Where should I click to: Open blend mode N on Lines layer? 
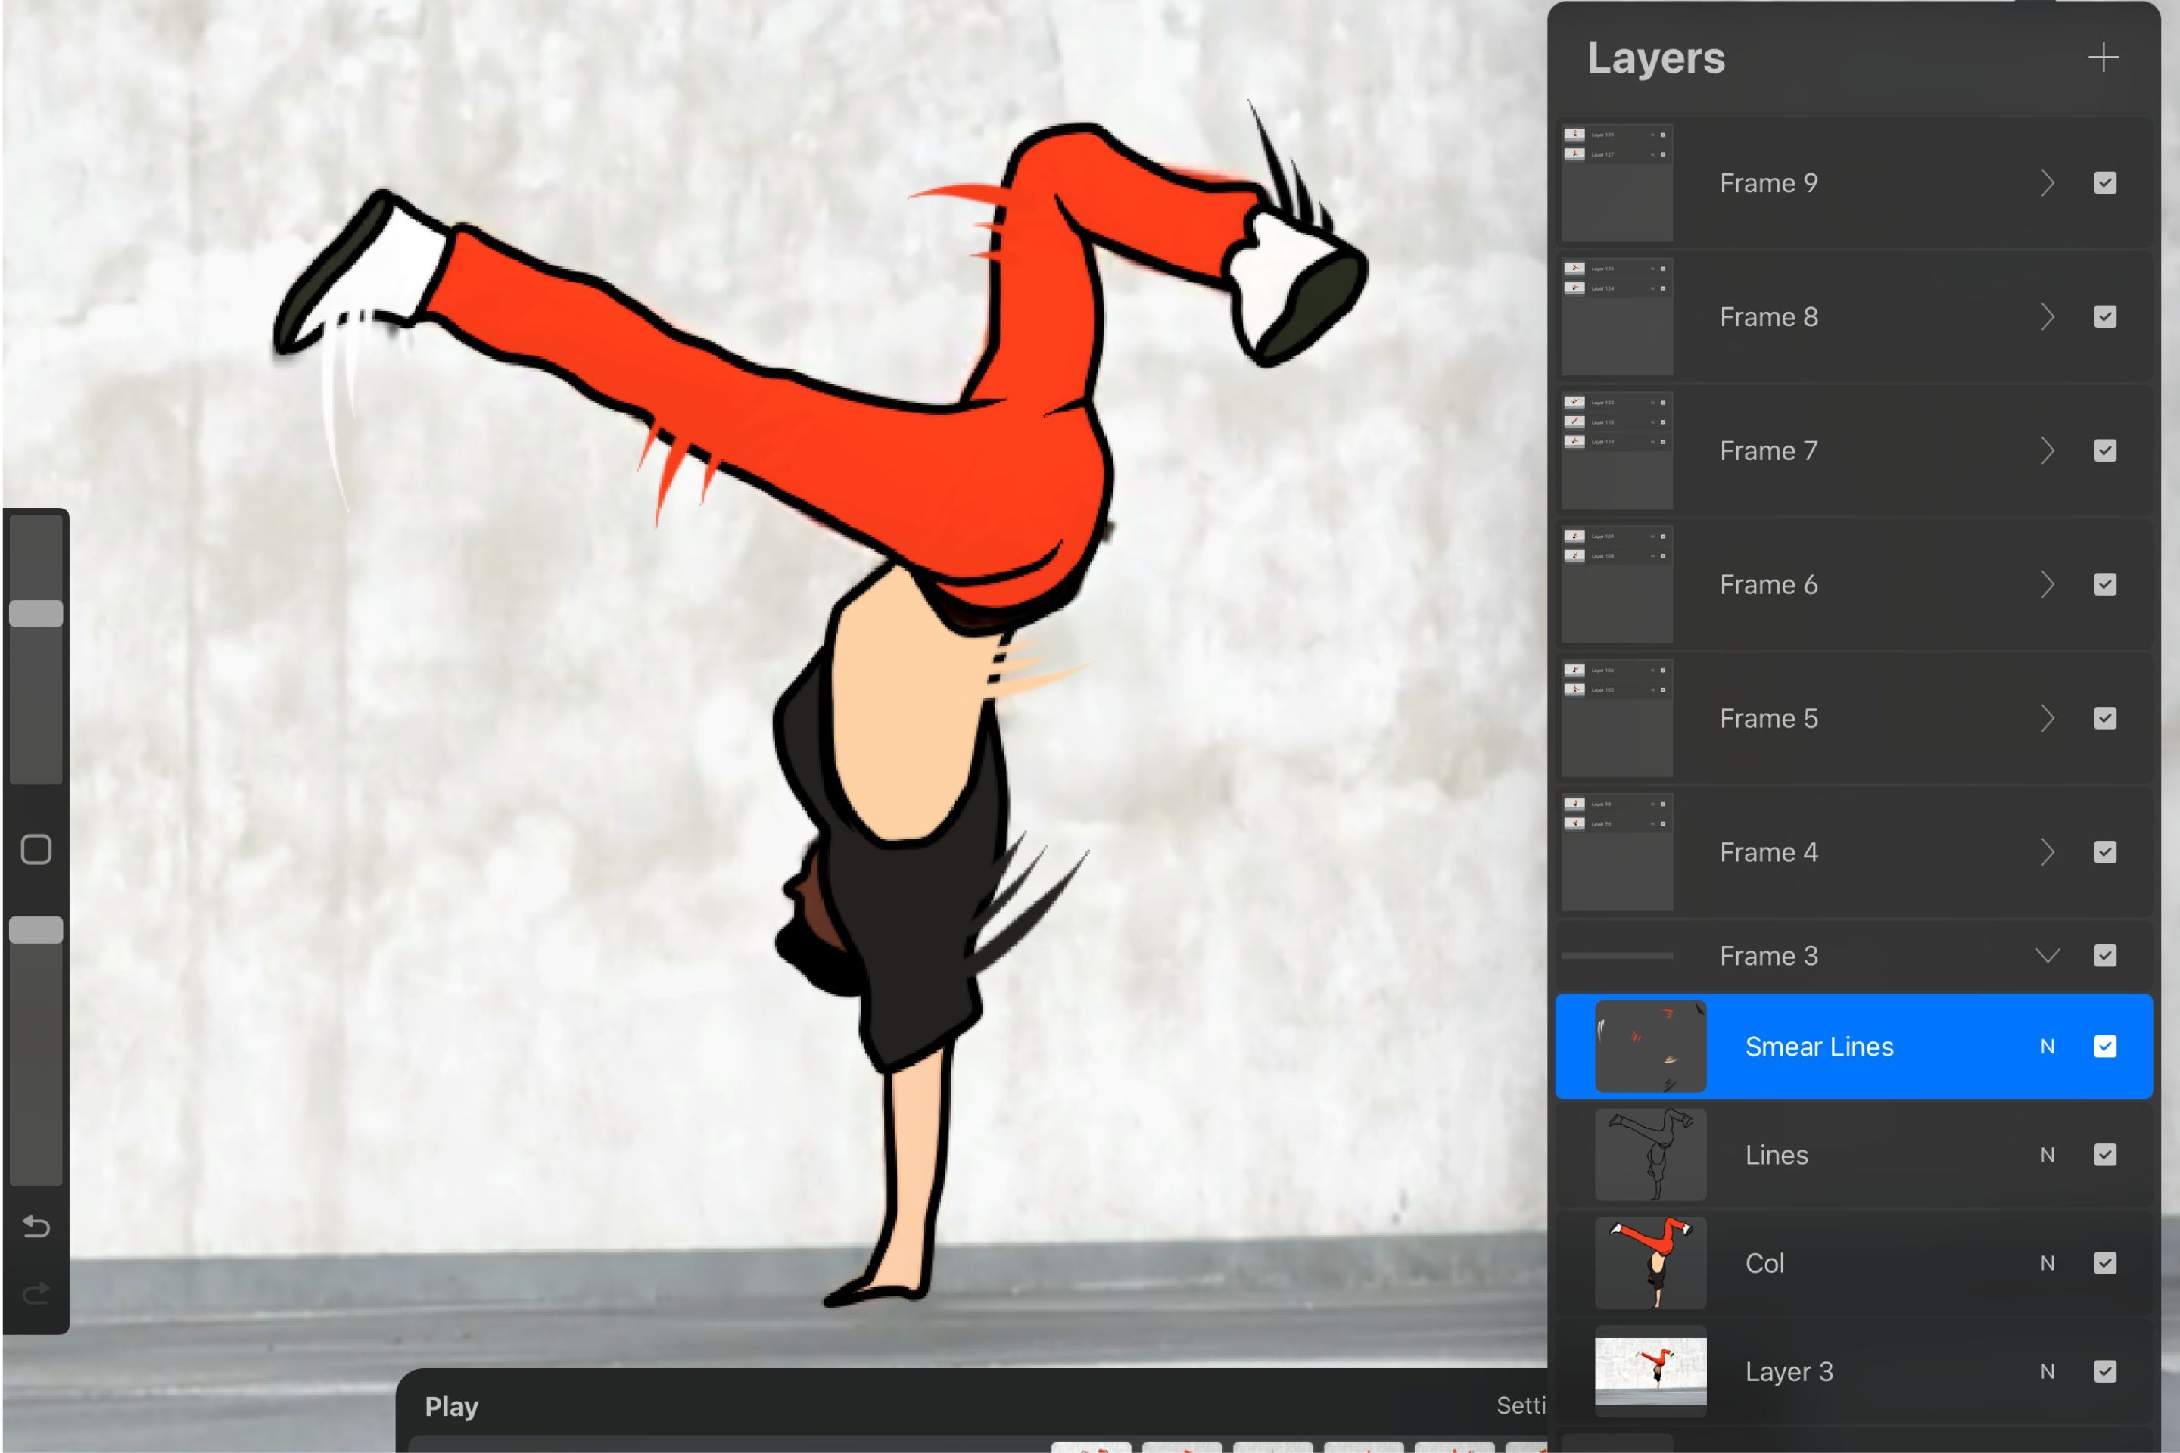tap(2047, 1156)
